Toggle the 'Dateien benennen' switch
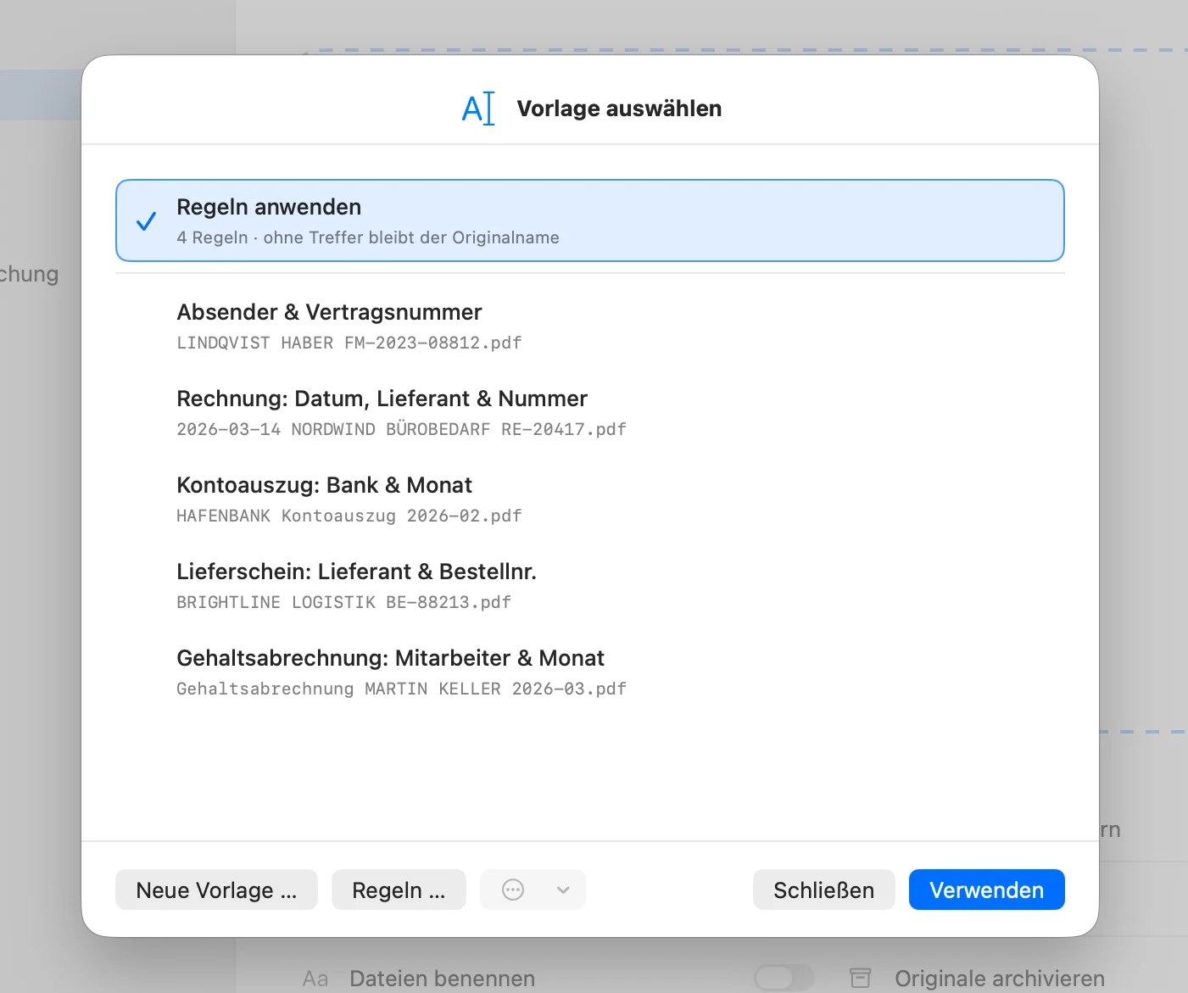This screenshot has height=993, width=1188. 784,978
